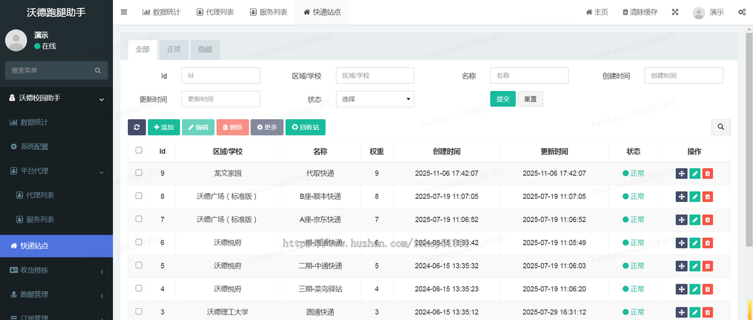Edit row 龙文家园 with green pencil icon
753x320 pixels.
click(x=695, y=173)
